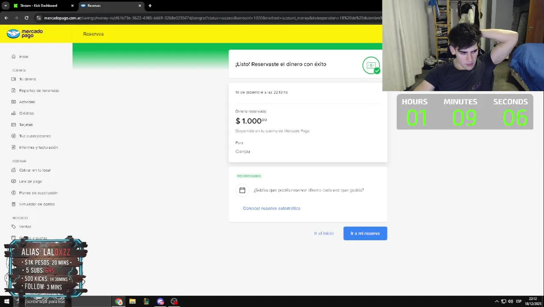Switch to the Reservas browser tab
This screenshot has width=544, height=307.
coord(111,6)
